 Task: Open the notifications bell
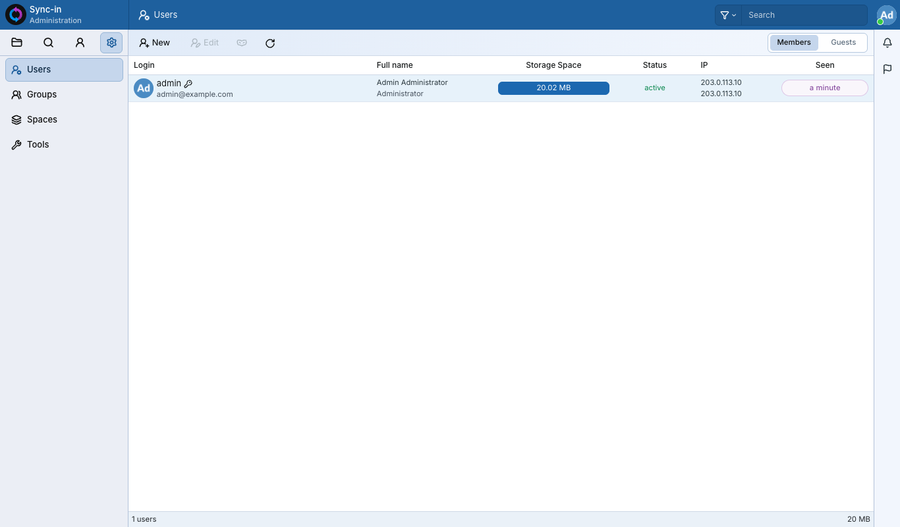[x=887, y=43]
